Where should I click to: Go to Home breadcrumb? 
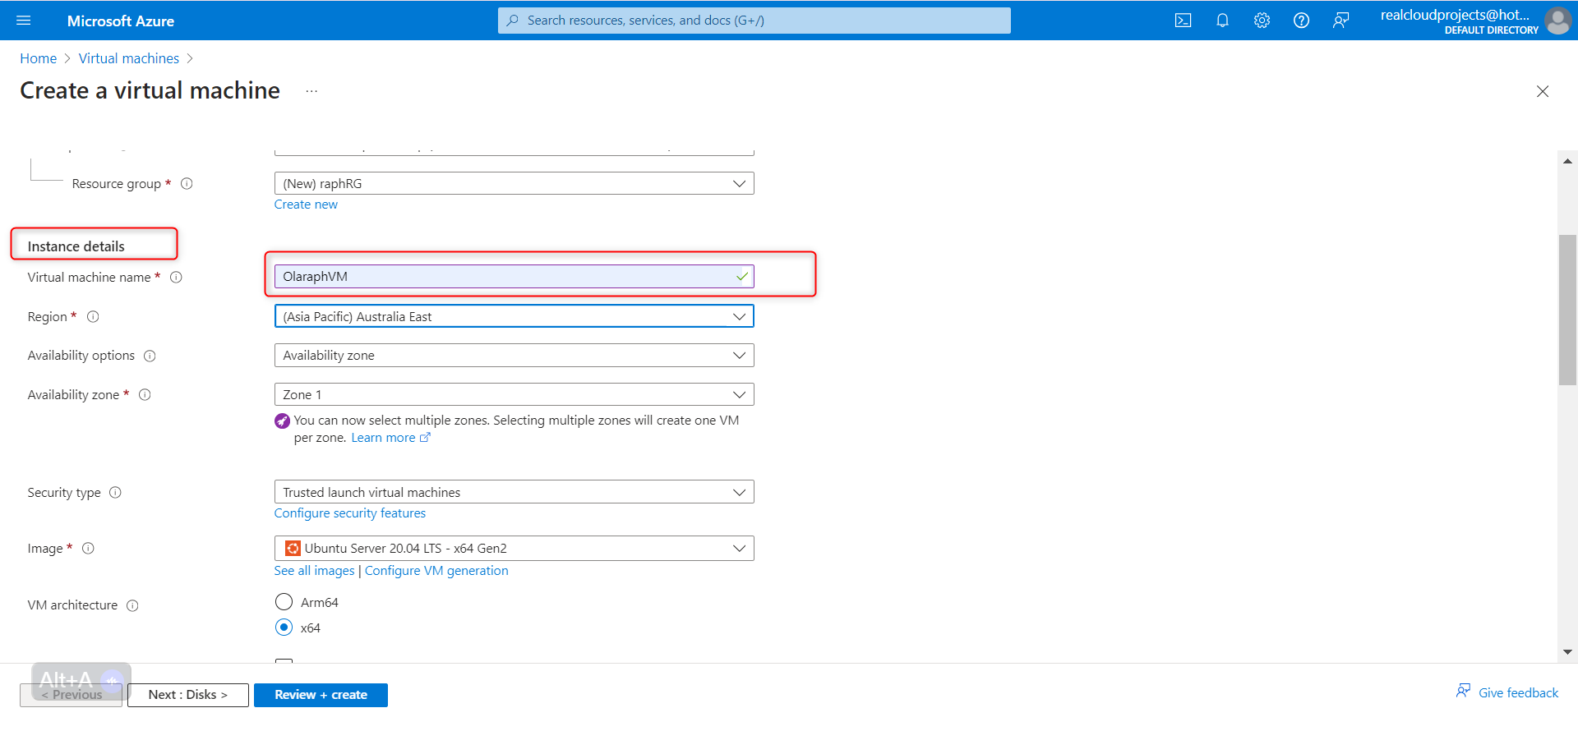[38, 58]
